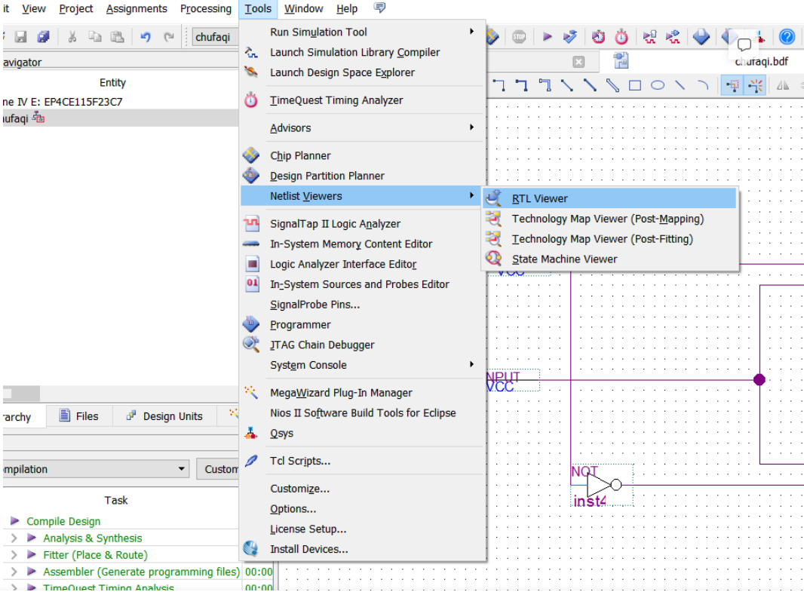Select the Diagonal Node tool

[x=567, y=85]
